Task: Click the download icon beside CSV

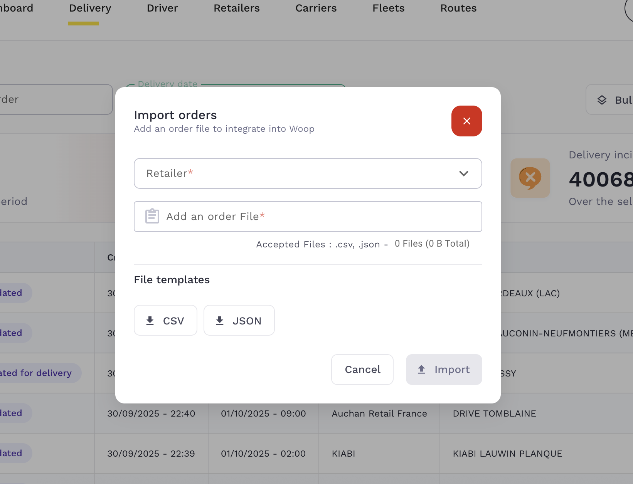Action: [x=150, y=321]
